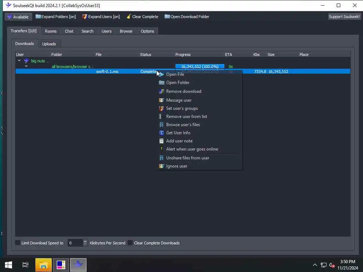Click bird icon beside big nuts user
The height and width of the screenshot is (272, 363).
tap(26, 61)
